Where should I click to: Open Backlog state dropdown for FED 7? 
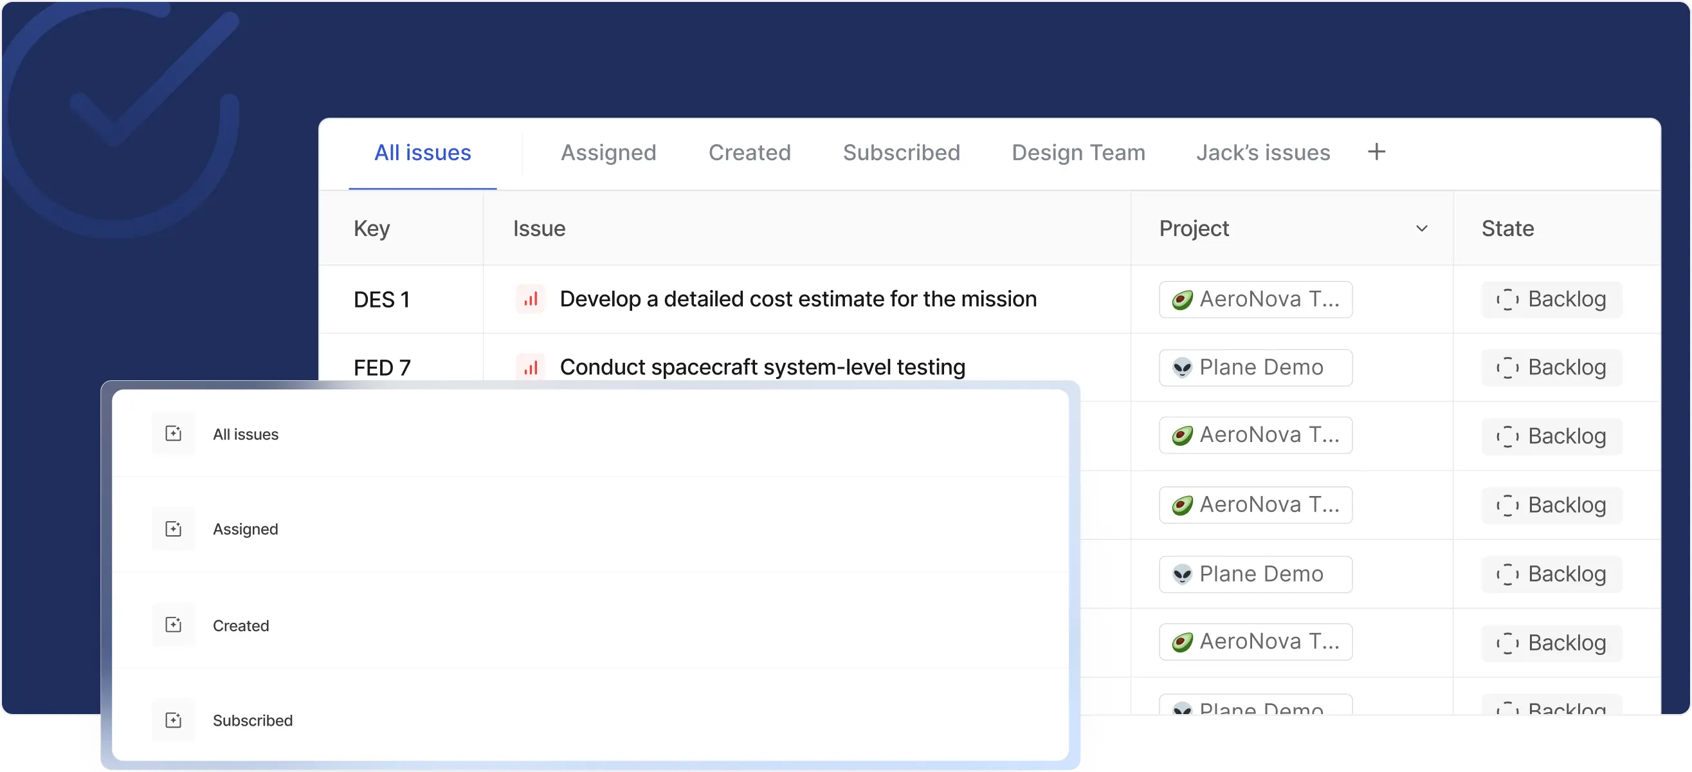(1551, 367)
